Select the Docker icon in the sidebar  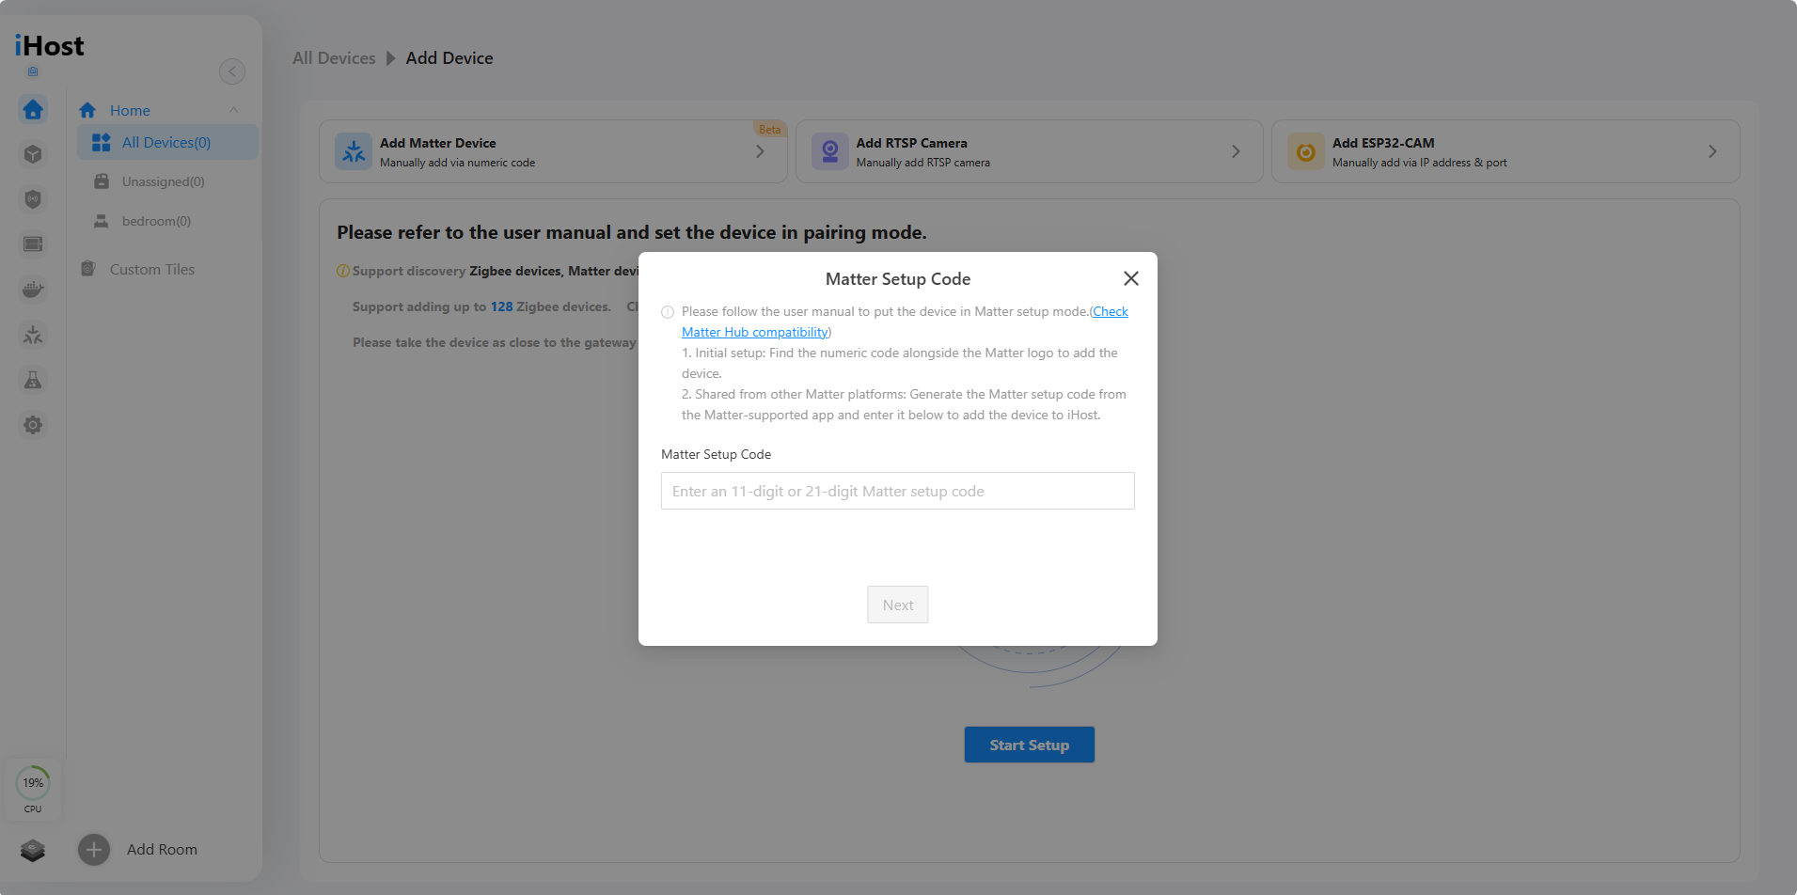(x=33, y=289)
